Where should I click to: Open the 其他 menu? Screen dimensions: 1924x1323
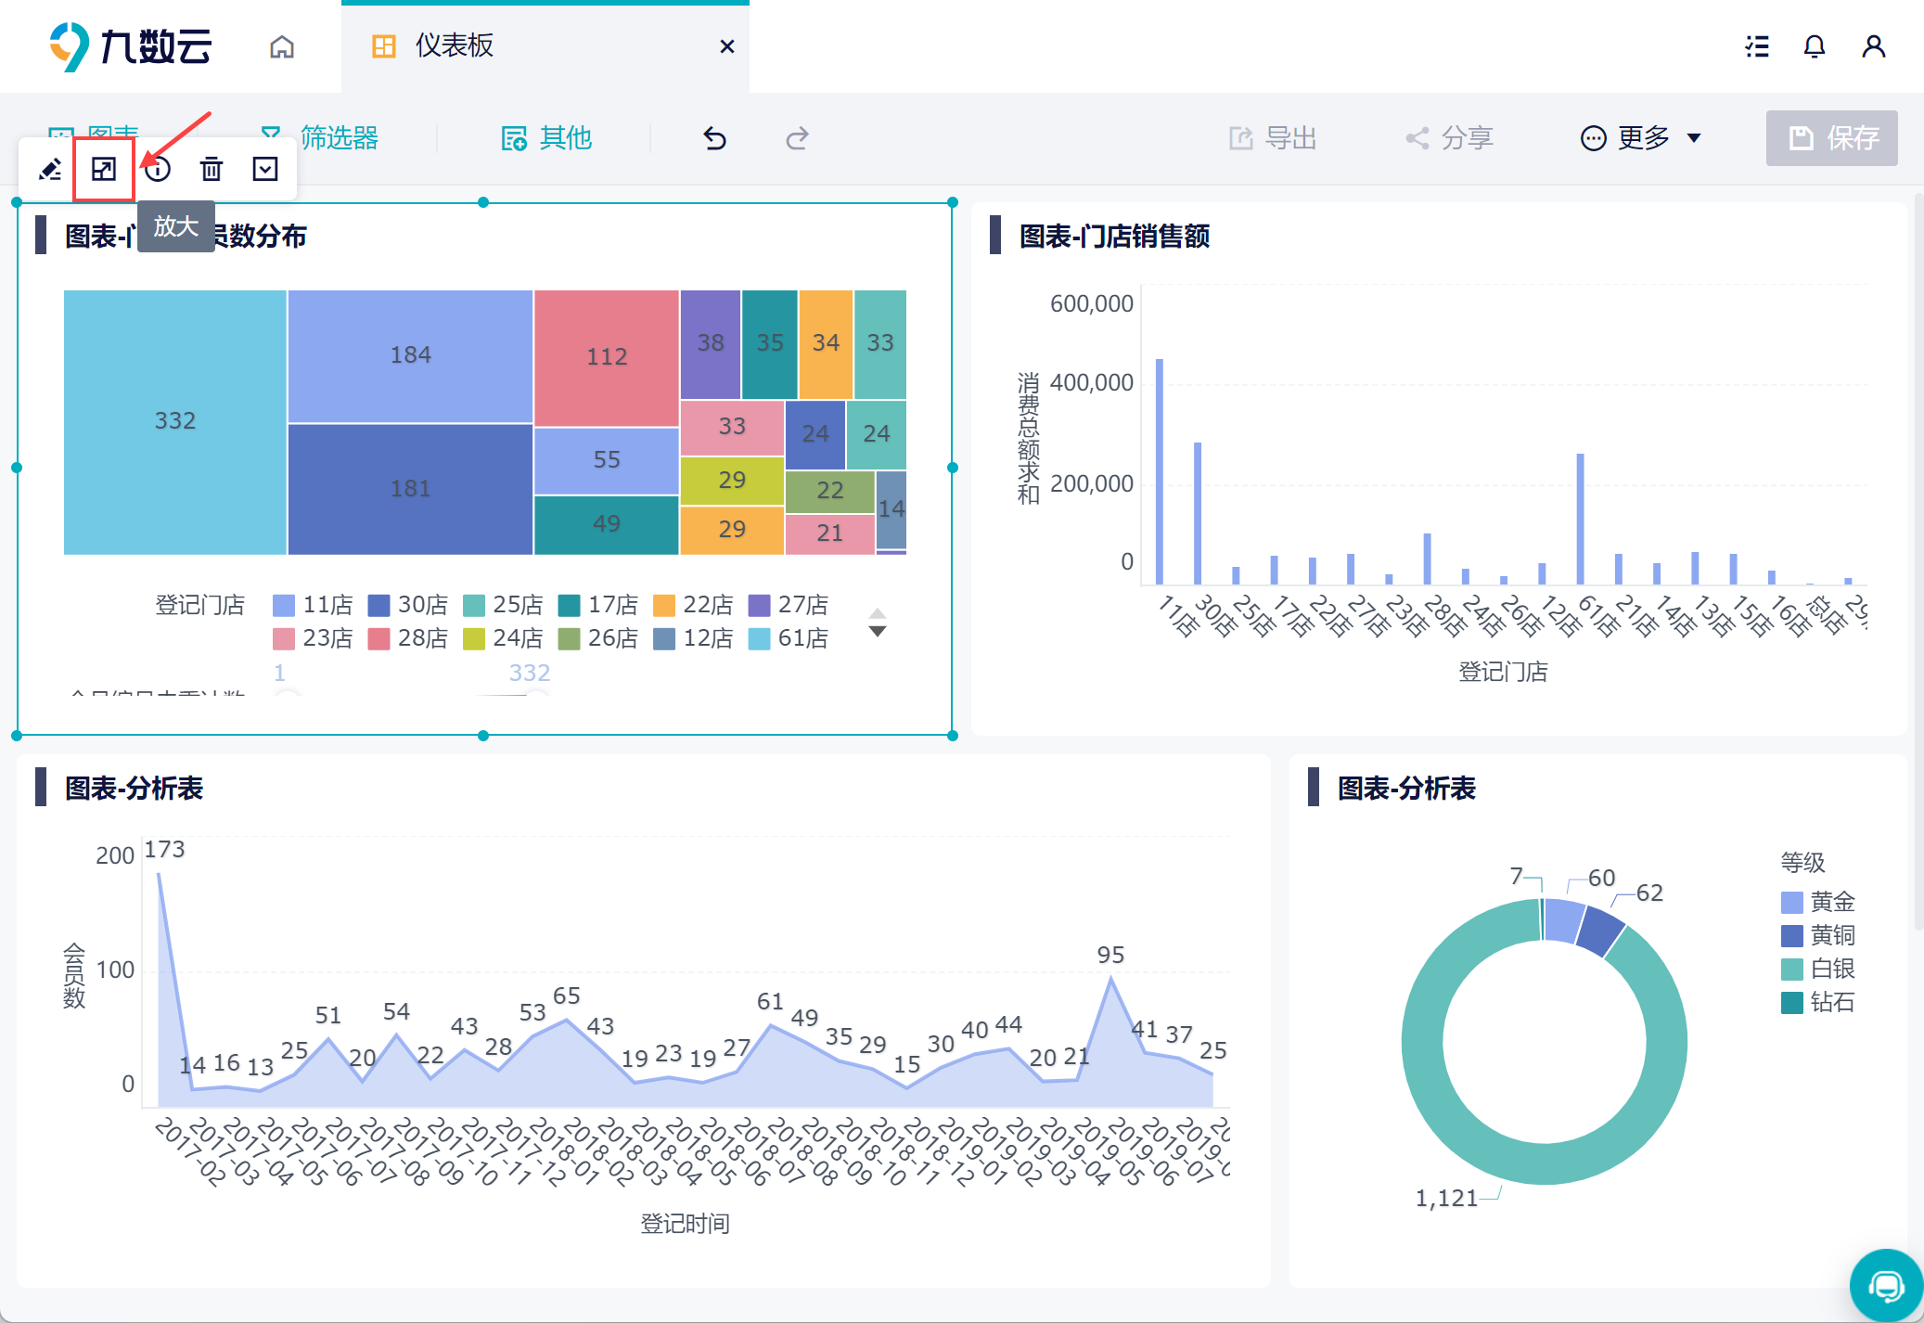[546, 138]
